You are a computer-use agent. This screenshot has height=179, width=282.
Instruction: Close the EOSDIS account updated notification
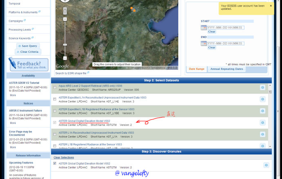(271, 6)
